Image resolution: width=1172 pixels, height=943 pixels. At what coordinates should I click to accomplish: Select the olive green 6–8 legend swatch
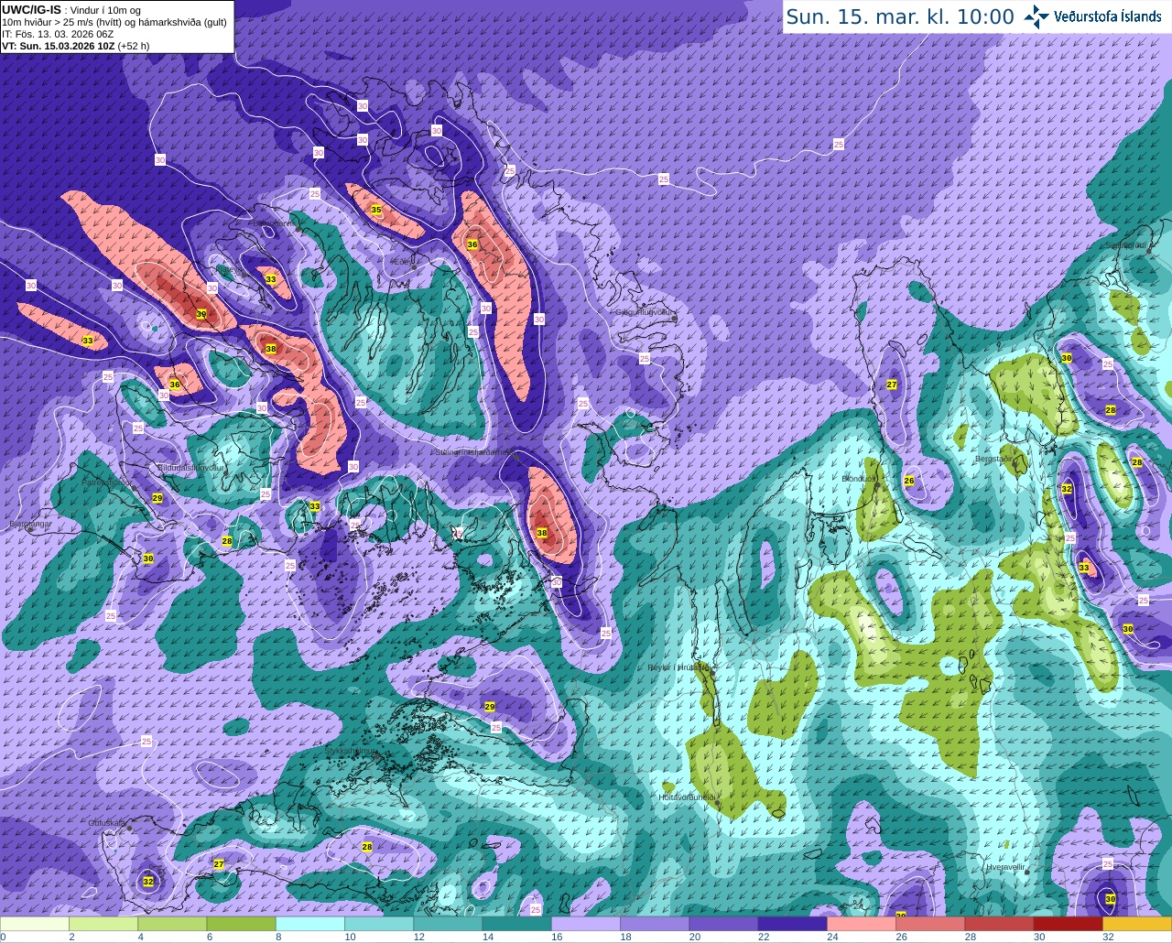pyautogui.click(x=241, y=923)
